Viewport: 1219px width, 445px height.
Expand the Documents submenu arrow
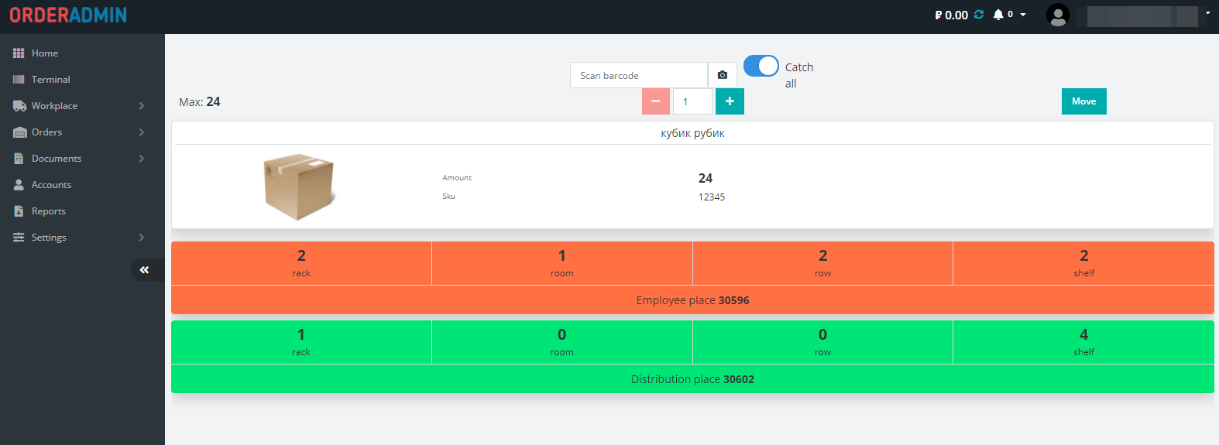tap(142, 159)
